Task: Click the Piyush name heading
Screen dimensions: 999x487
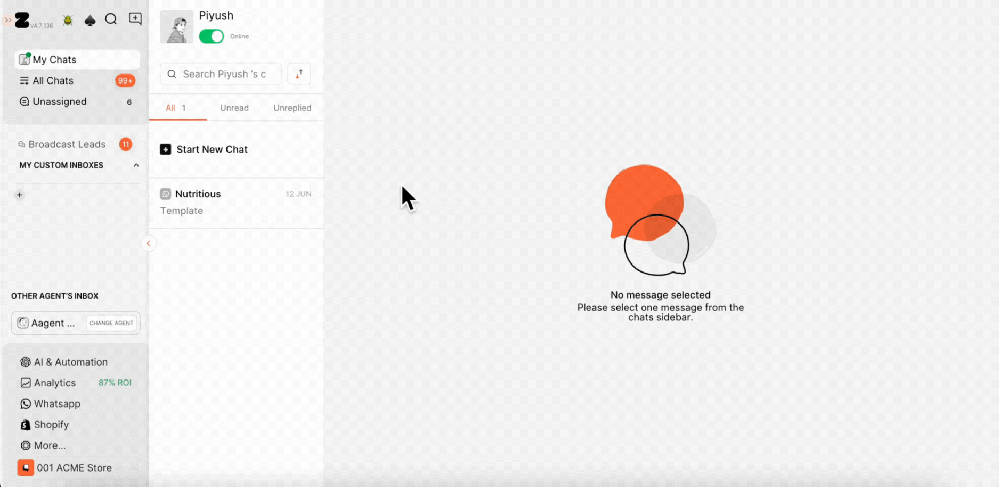Action: click(x=216, y=15)
